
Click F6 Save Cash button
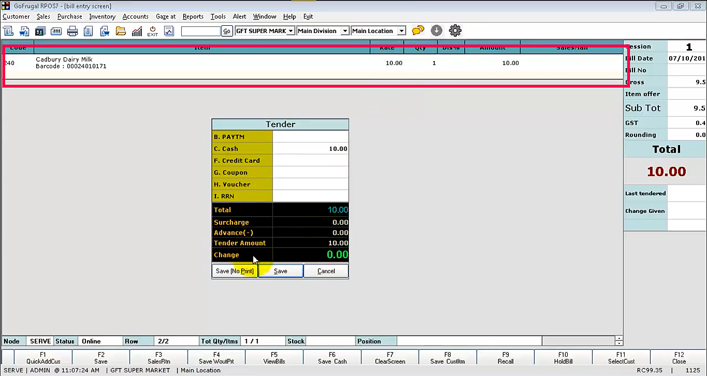tap(332, 358)
